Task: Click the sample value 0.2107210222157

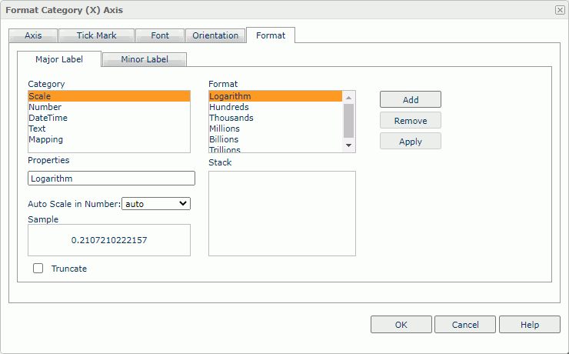Action: click(109, 240)
